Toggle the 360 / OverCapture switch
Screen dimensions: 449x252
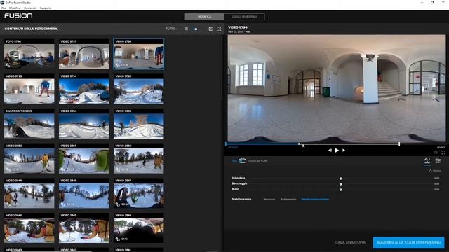242,161
